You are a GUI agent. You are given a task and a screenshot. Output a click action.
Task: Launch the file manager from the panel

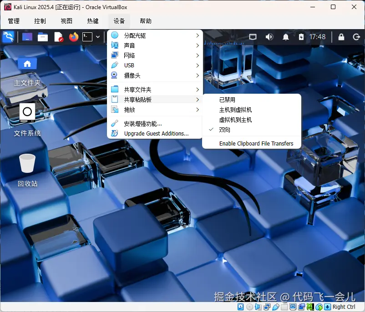[x=43, y=37]
